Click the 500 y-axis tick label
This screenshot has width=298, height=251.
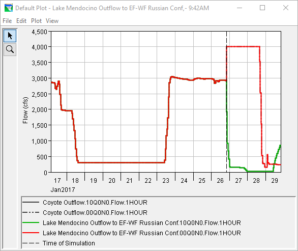[42, 157]
